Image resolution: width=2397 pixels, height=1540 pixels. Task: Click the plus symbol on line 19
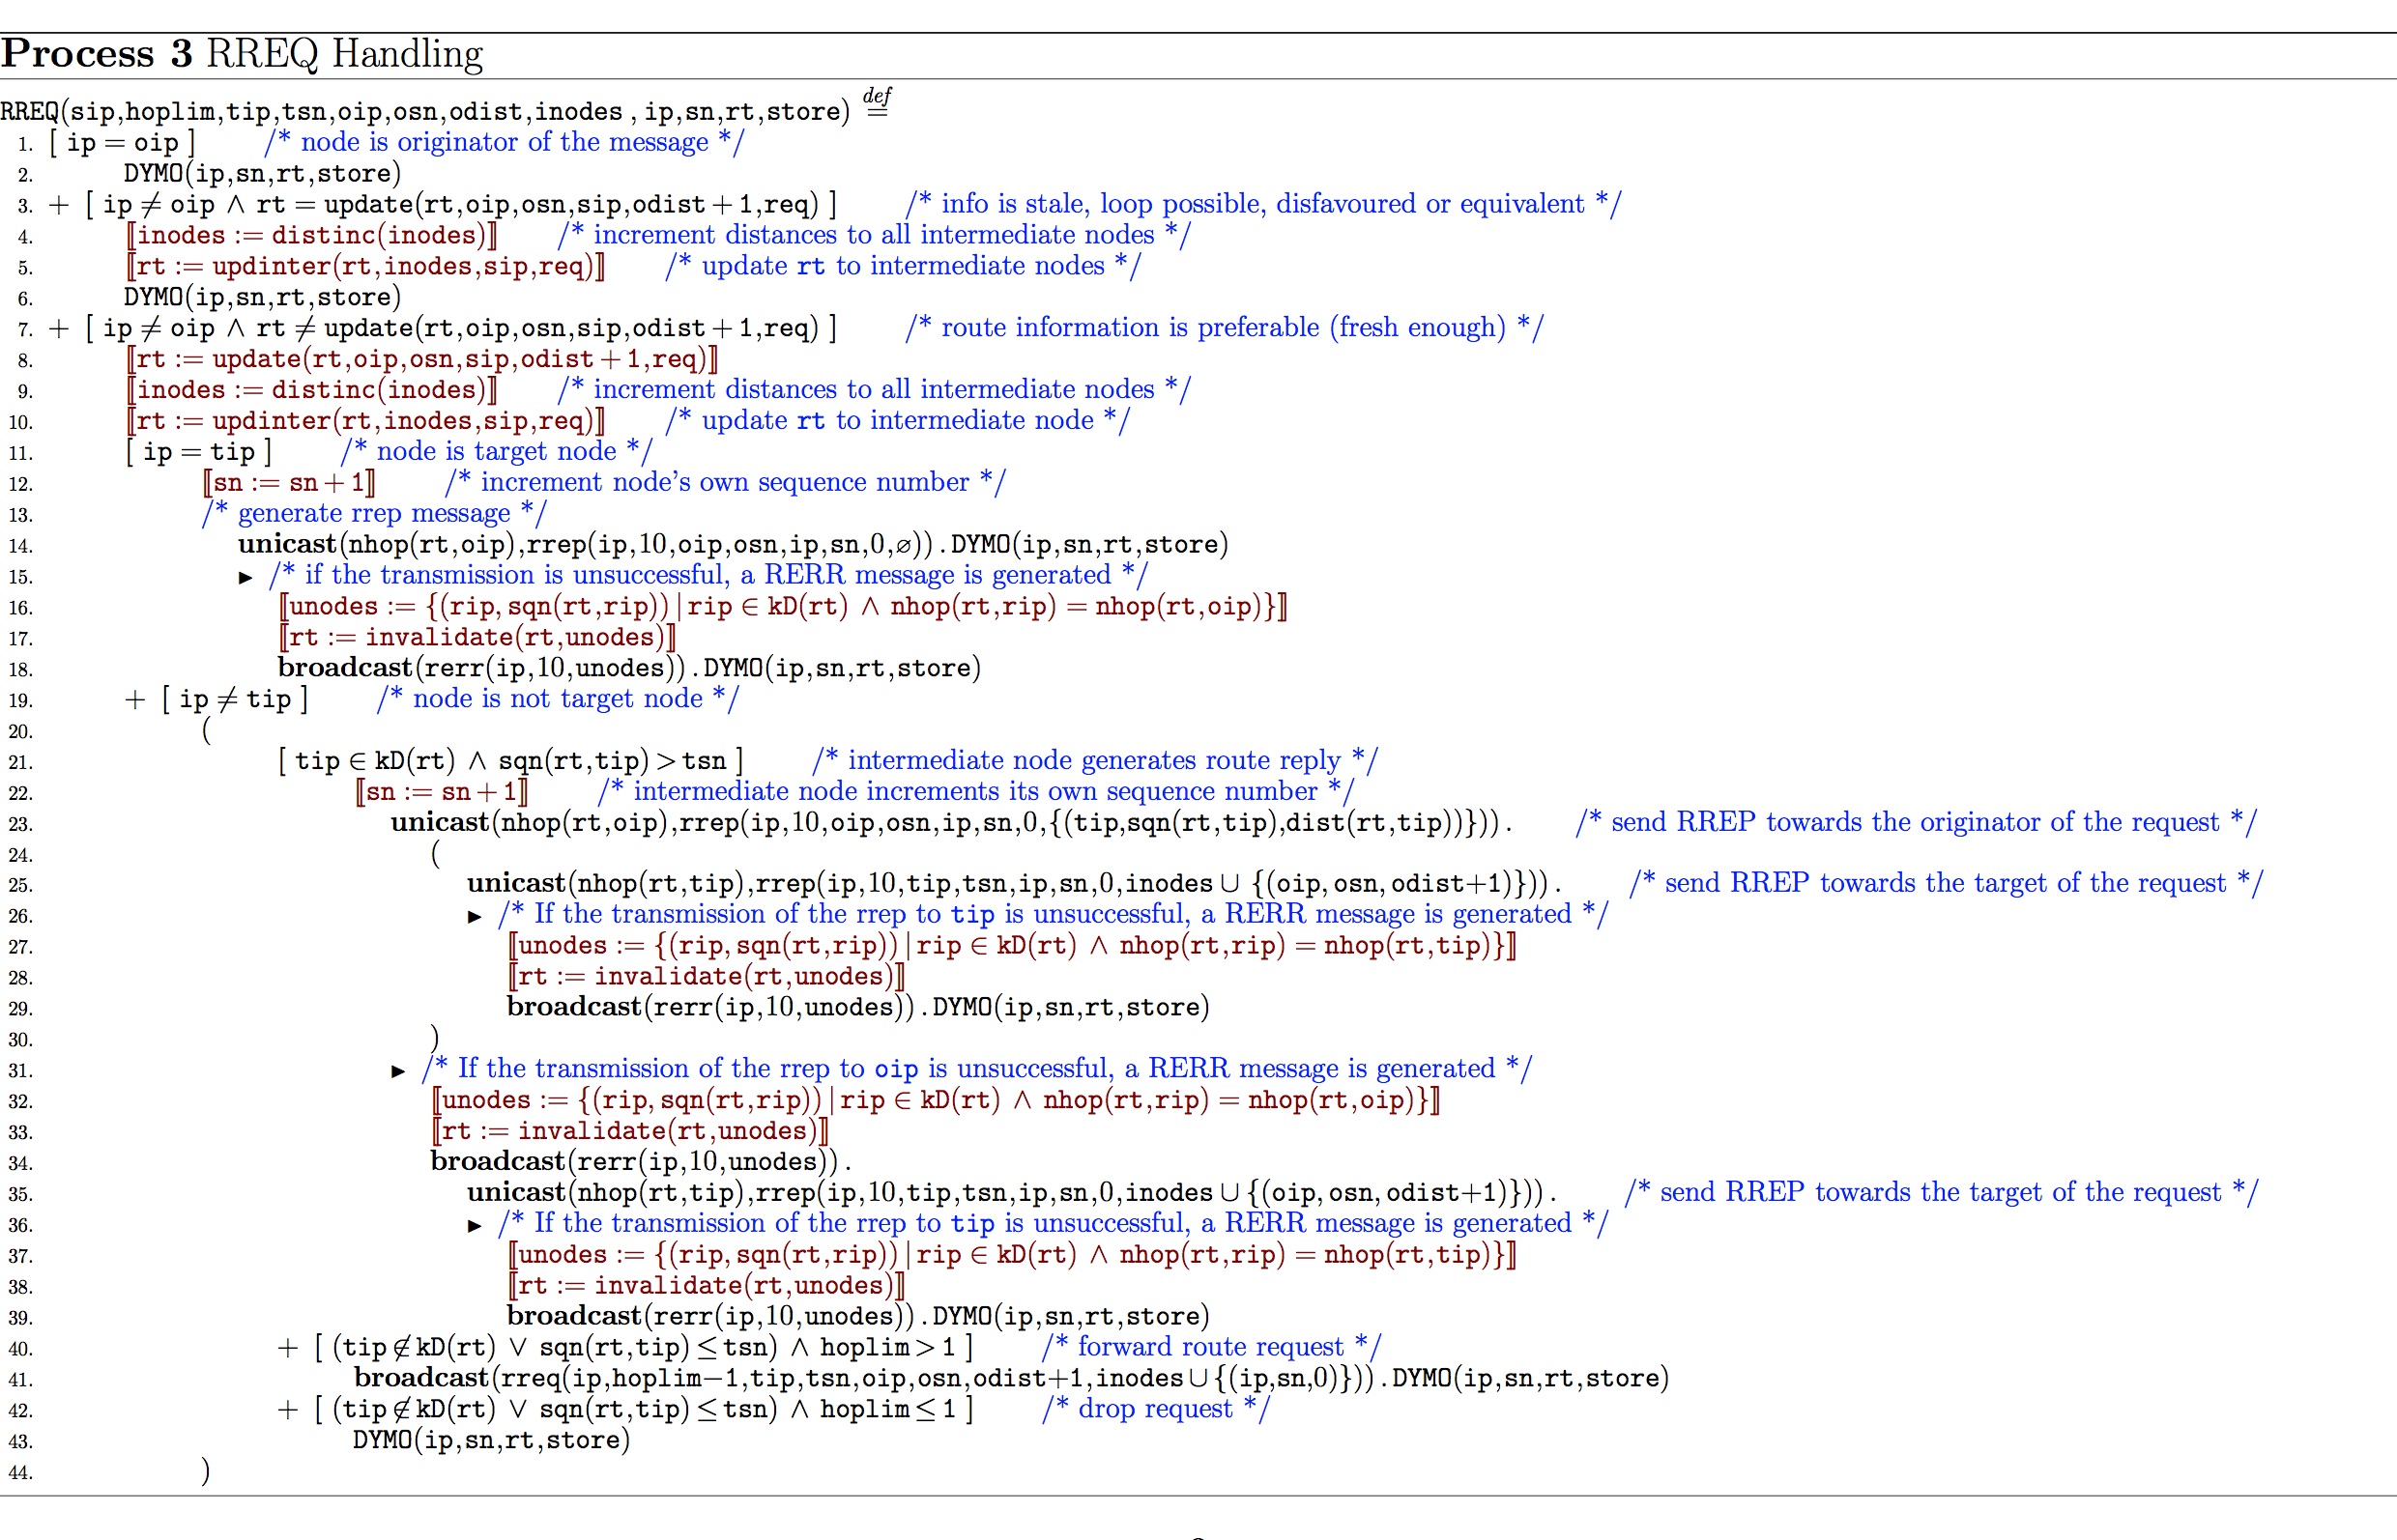click(x=135, y=700)
